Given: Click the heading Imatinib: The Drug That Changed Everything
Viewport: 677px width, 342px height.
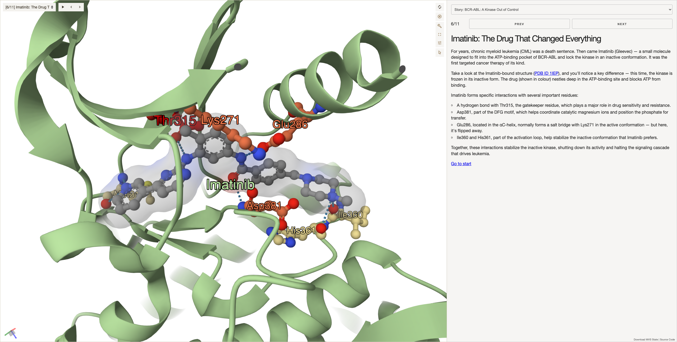Looking at the screenshot, I should click(526, 39).
